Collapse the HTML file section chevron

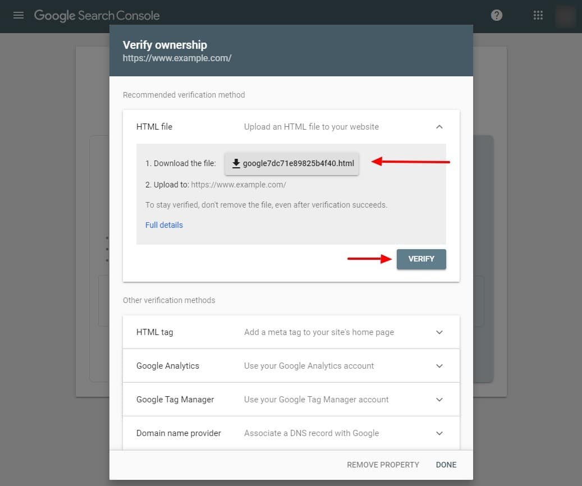point(439,127)
